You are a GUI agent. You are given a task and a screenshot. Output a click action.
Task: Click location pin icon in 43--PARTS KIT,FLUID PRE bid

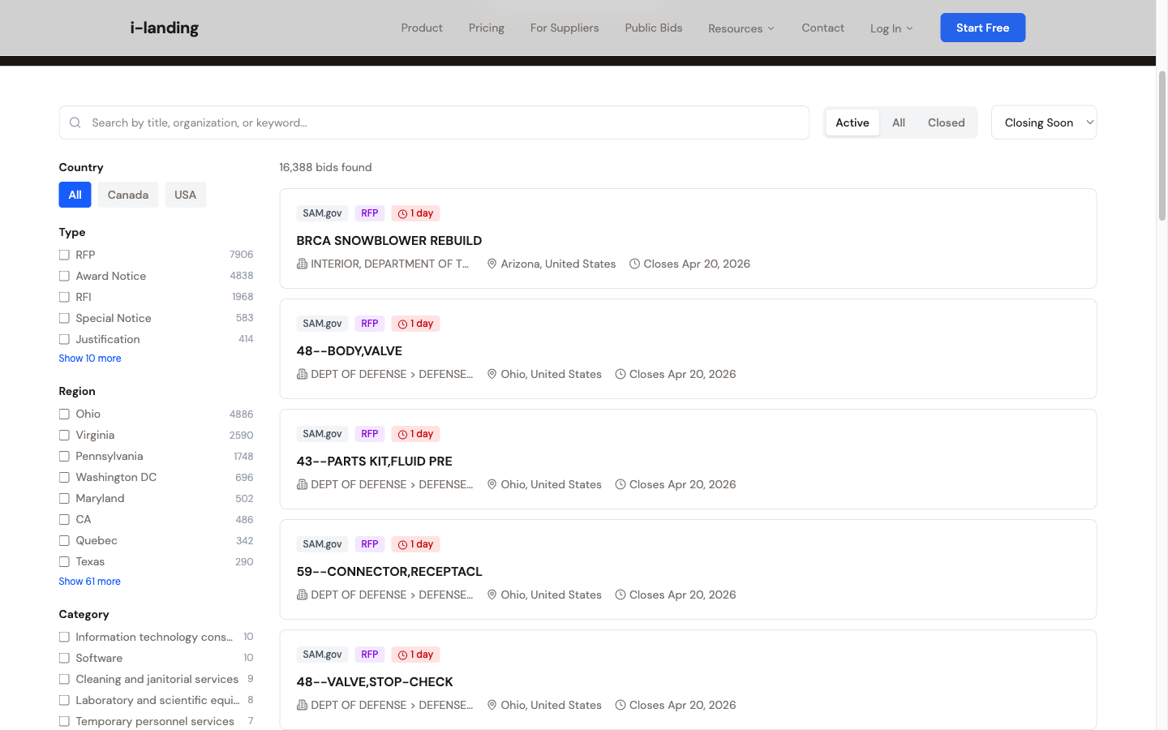pos(492,484)
